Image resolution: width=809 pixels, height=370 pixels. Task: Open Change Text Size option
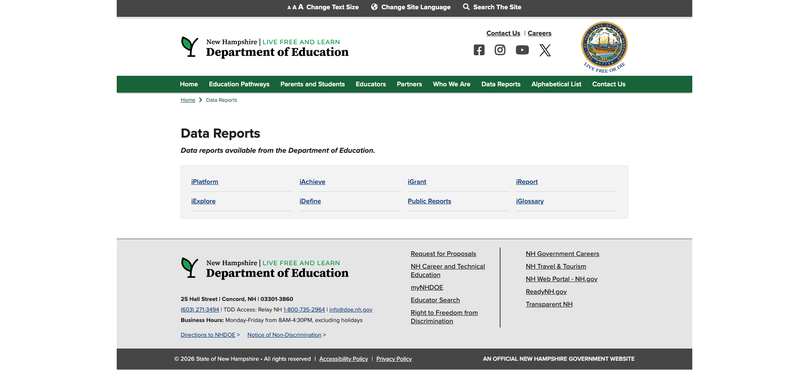(x=332, y=7)
